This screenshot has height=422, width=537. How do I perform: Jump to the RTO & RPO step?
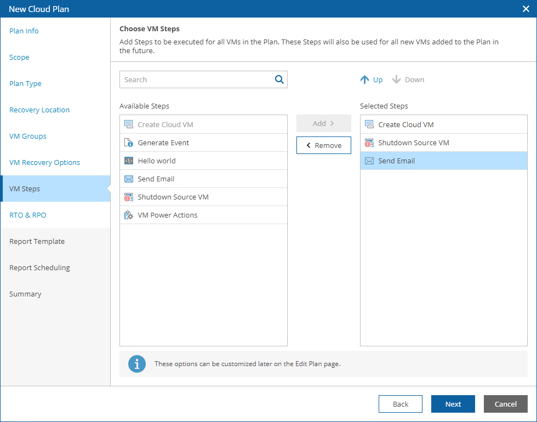28,215
